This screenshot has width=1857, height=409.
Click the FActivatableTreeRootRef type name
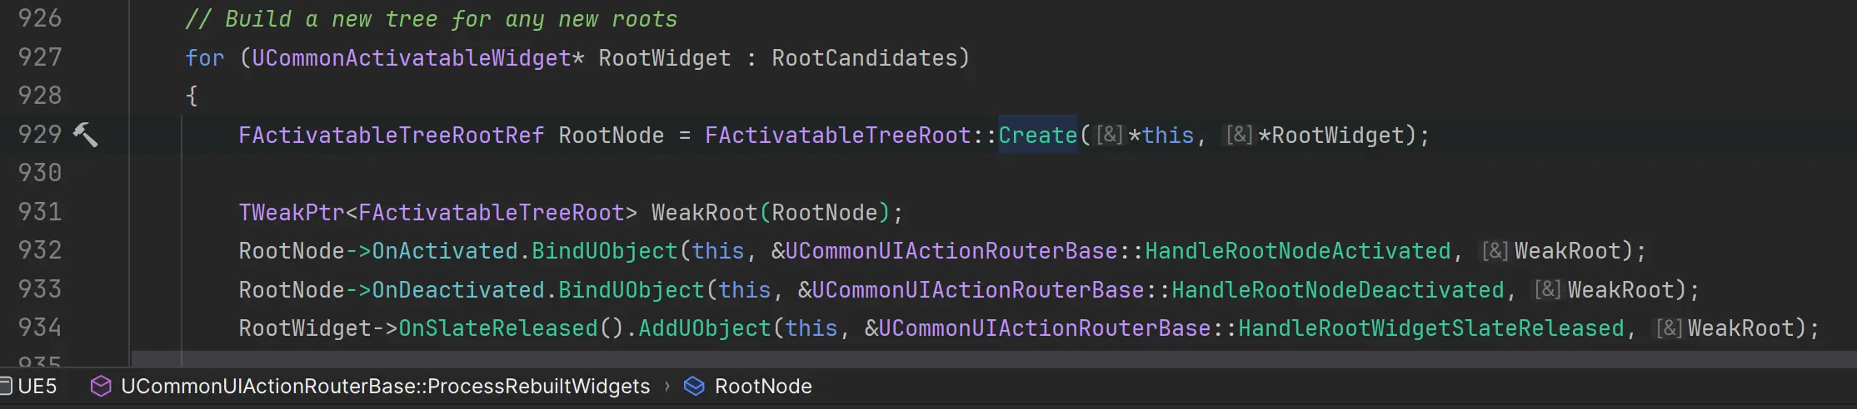pyautogui.click(x=391, y=136)
